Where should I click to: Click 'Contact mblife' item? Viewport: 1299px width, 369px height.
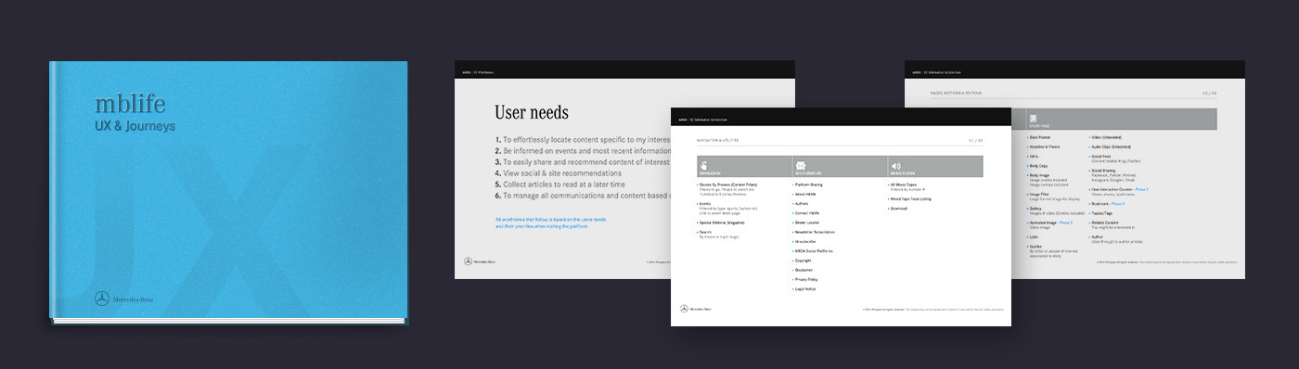[x=807, y=213]
